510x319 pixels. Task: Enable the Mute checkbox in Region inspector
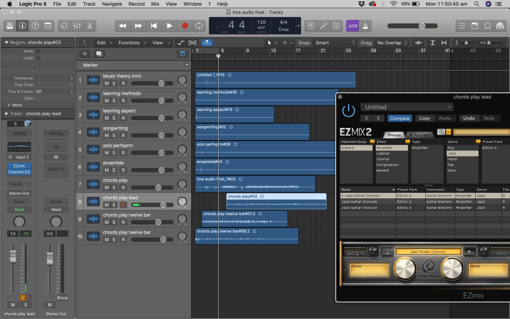[38, 51]
